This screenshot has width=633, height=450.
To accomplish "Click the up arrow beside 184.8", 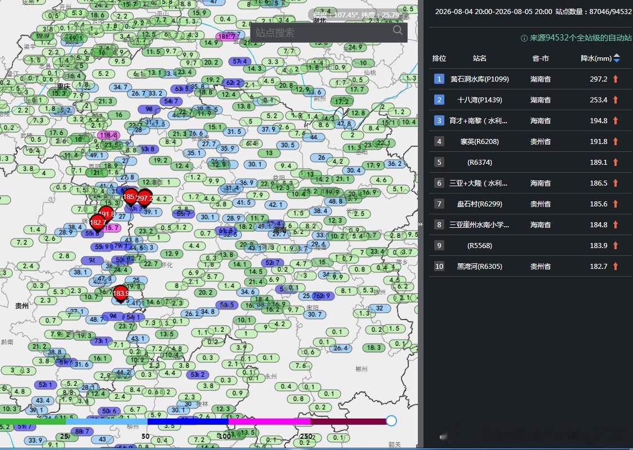I will coord(616,224).
